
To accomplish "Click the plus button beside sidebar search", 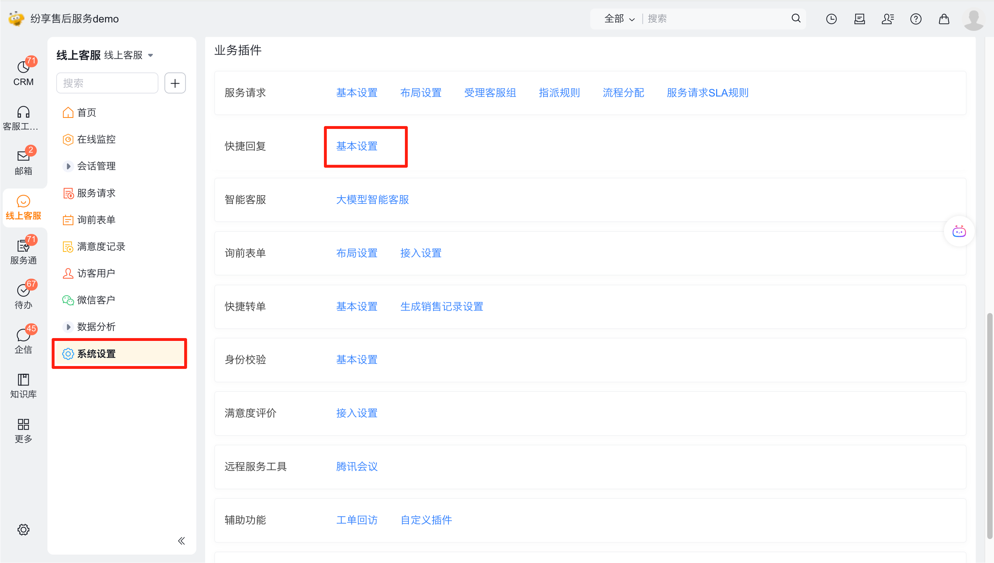I will click(175, 83).
